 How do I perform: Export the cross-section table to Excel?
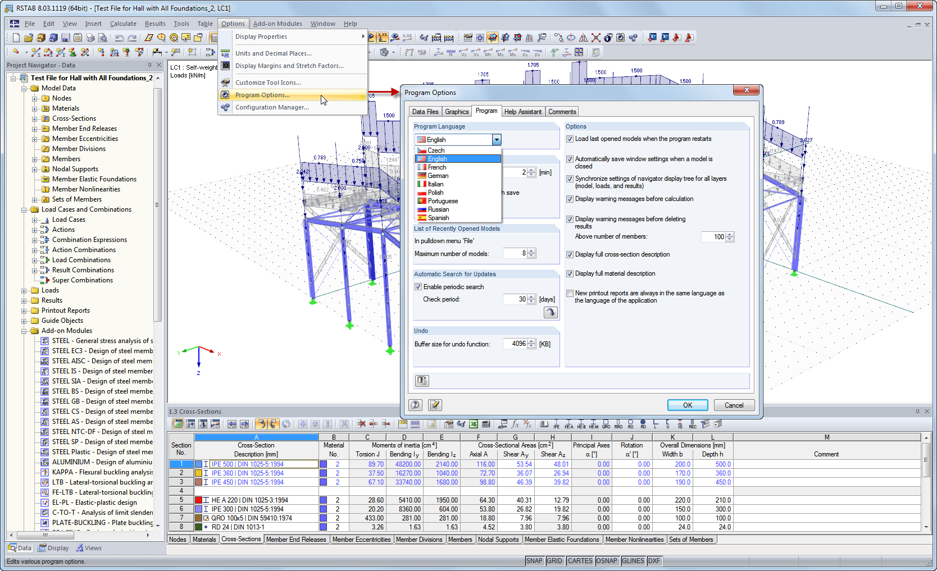pos(474,424)
